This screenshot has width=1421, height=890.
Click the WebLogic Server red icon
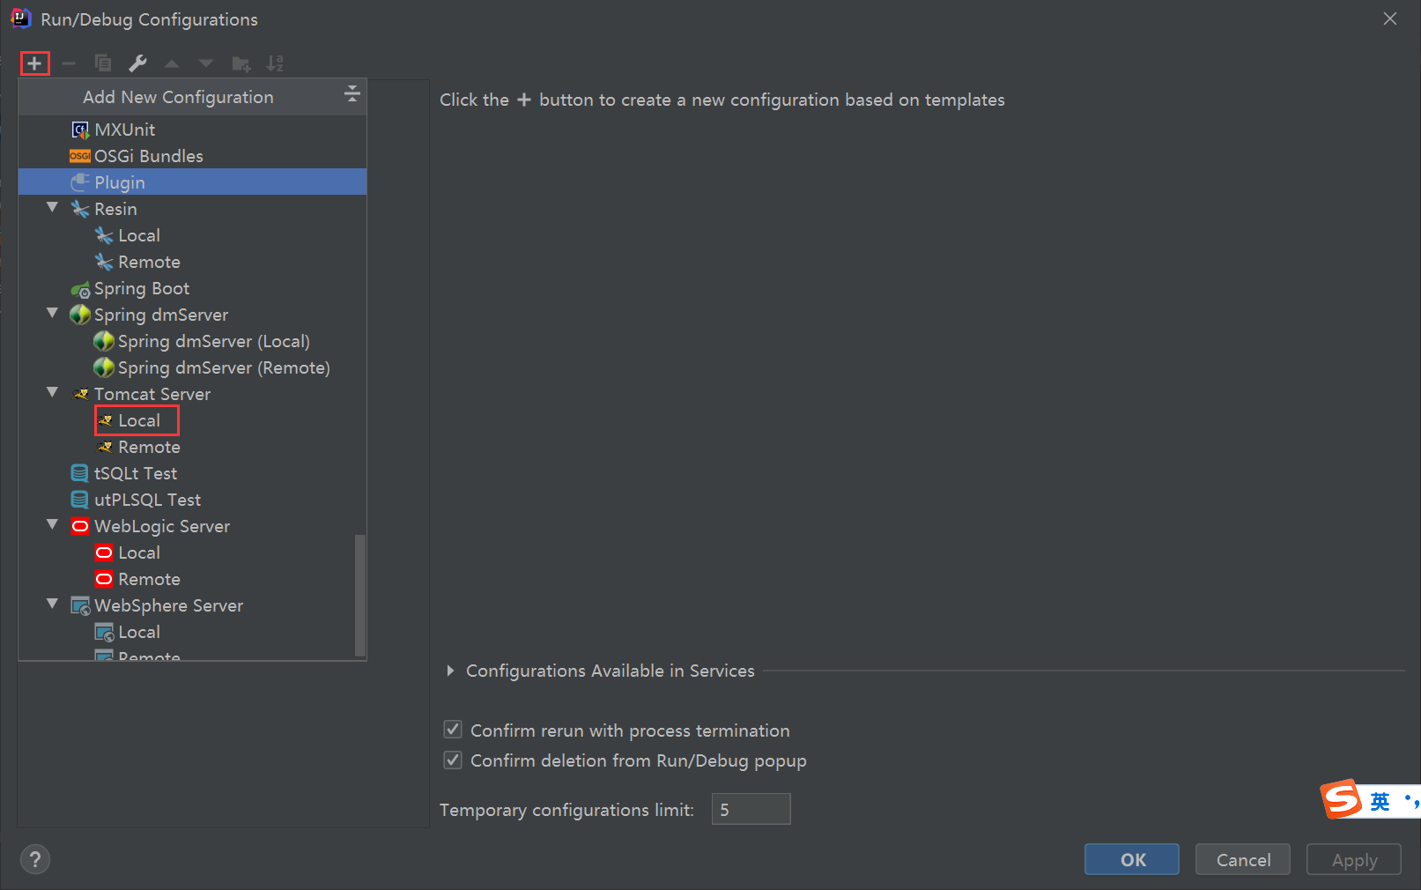coord(79,526)
